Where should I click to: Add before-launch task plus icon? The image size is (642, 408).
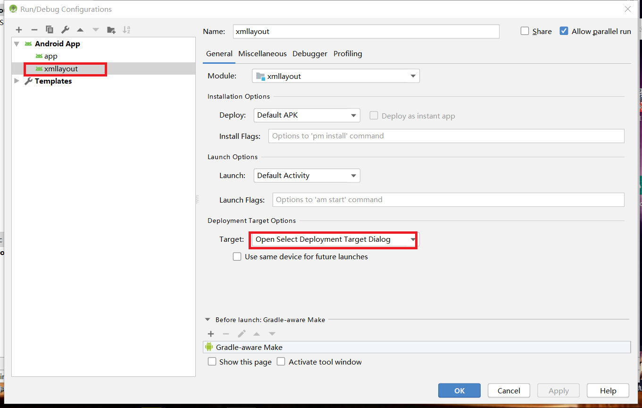pyautogui.click(x=211, y=334)
